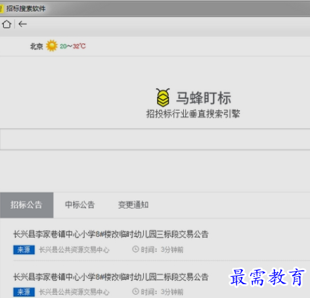
Task: Click the 招投标行业垂直搜索引擎 slogan
Action: point(193,114)
